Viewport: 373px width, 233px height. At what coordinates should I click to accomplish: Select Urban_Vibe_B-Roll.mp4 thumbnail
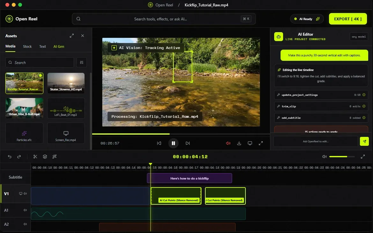point(24,108)
